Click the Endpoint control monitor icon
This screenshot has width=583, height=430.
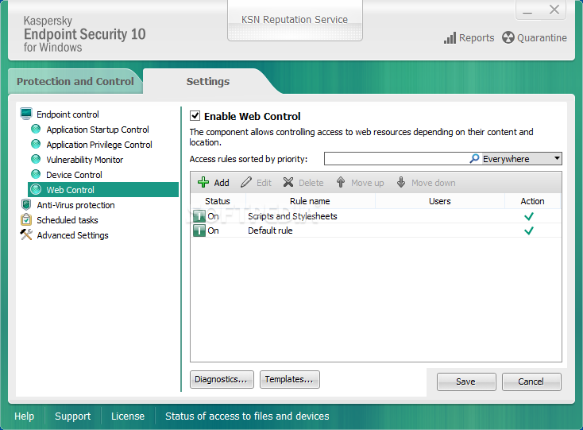coord(26,114)
